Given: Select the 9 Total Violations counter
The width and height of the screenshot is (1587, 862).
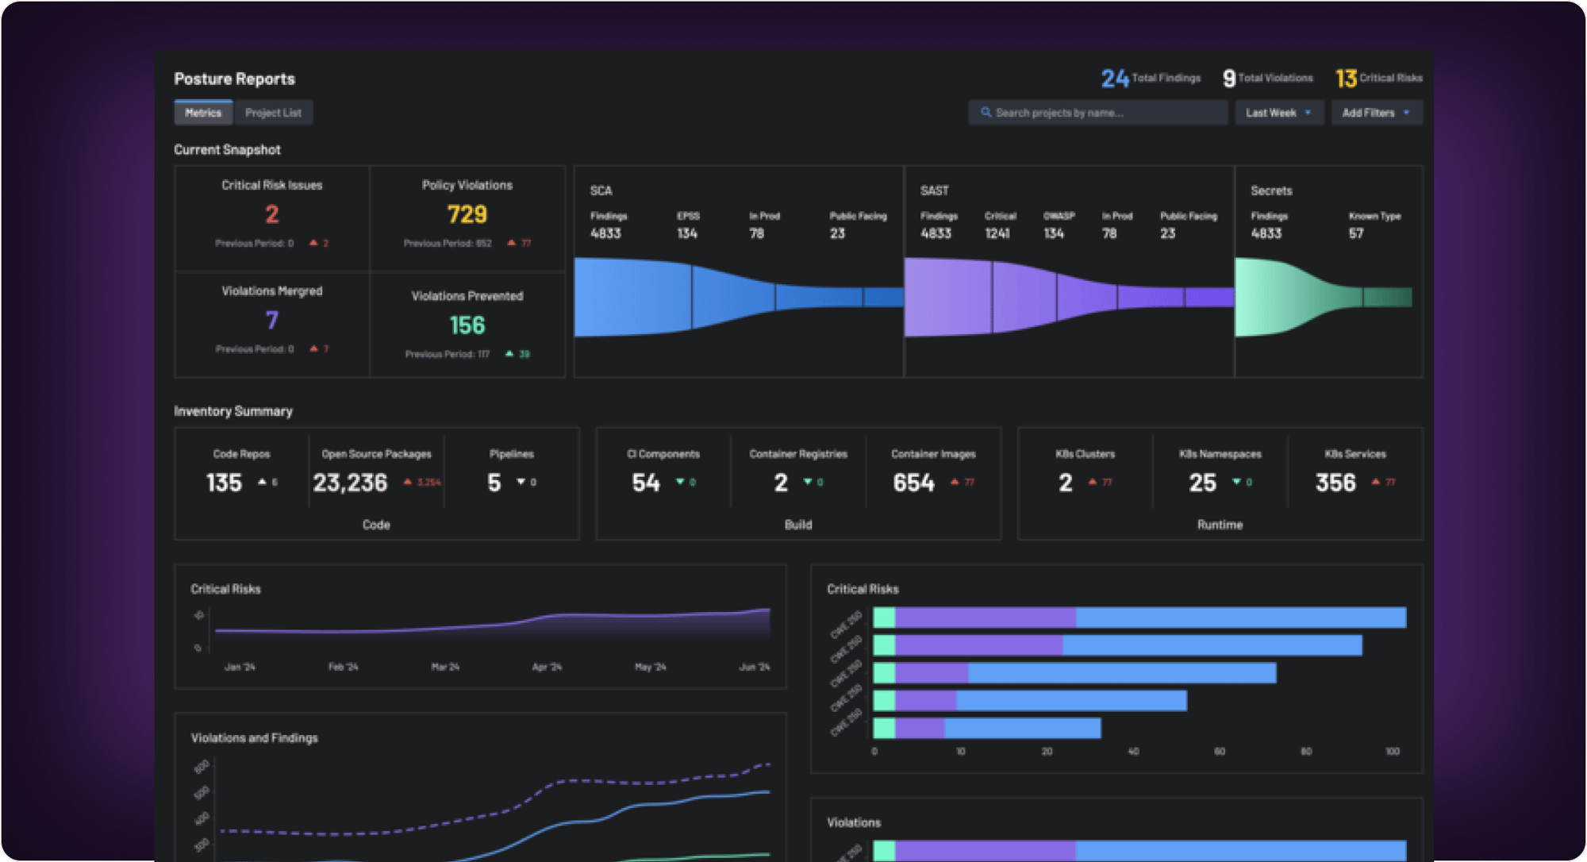Looking at the screenshot, I should click(1268, 78).
